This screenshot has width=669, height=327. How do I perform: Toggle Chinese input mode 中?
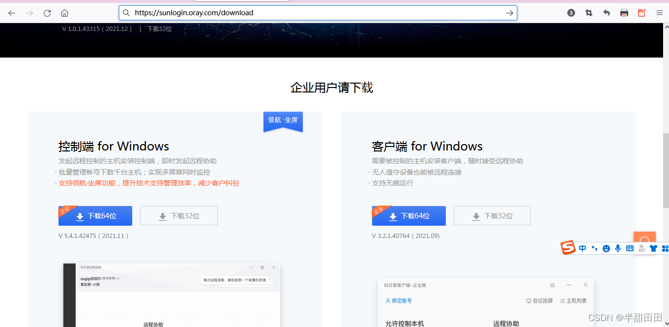[582, 248]
